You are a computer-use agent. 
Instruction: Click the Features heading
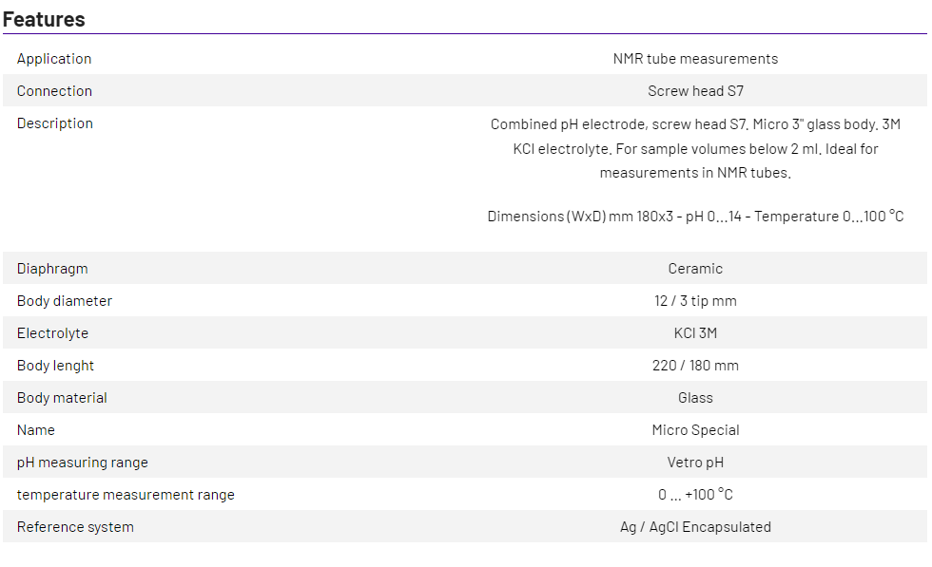coord(44,19)
